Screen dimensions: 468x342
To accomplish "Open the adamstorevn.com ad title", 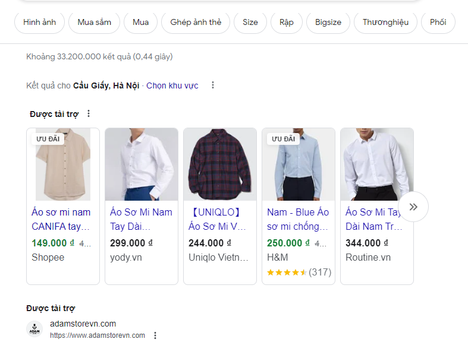I will coord(83,324).
